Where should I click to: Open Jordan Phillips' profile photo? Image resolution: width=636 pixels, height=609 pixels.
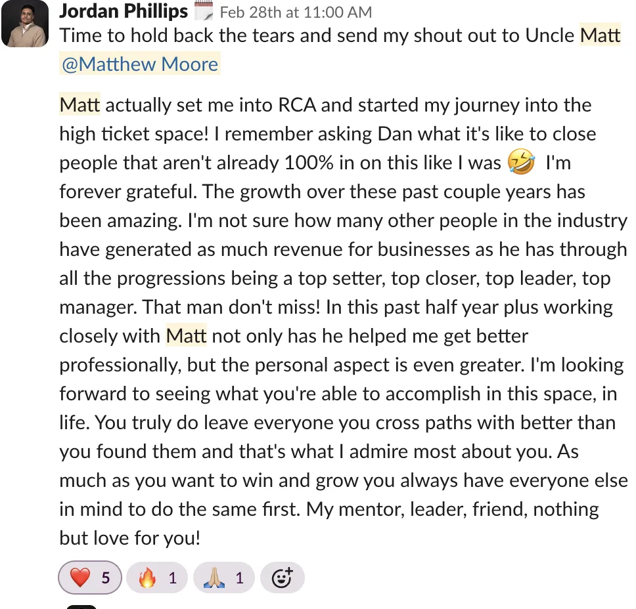(25, 24)
